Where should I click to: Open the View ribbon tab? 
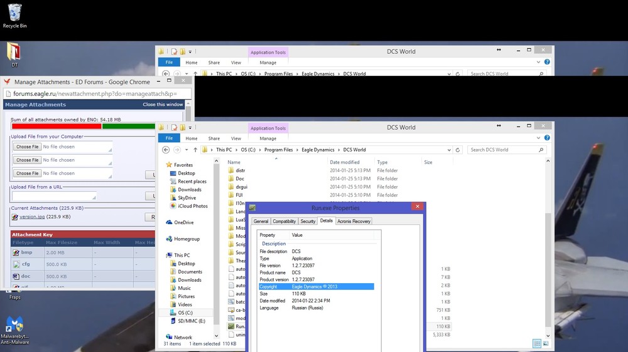pyautogui.click(x=236, y=138)
